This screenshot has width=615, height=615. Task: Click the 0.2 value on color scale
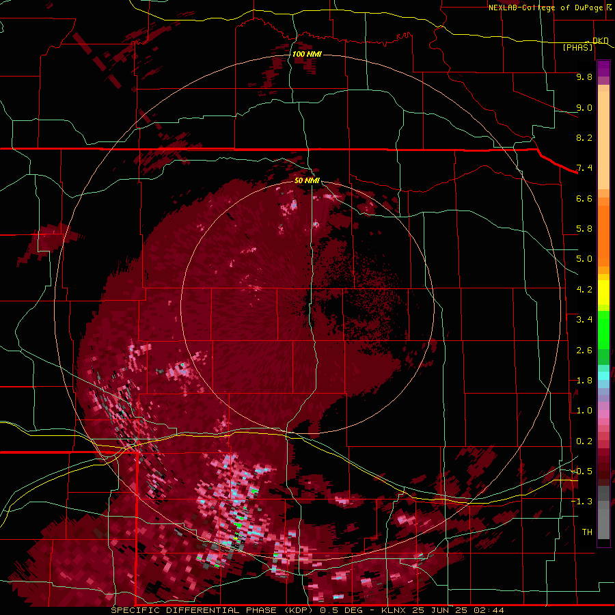coord(584,441)
